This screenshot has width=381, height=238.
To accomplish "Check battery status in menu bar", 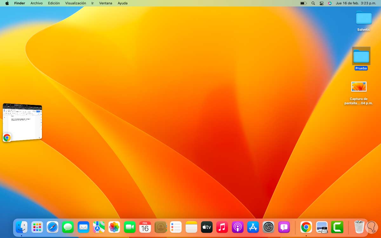I will 304,3.
